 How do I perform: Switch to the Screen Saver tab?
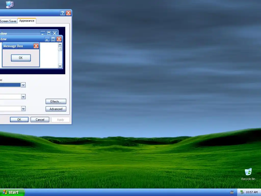tap(8, 21)
